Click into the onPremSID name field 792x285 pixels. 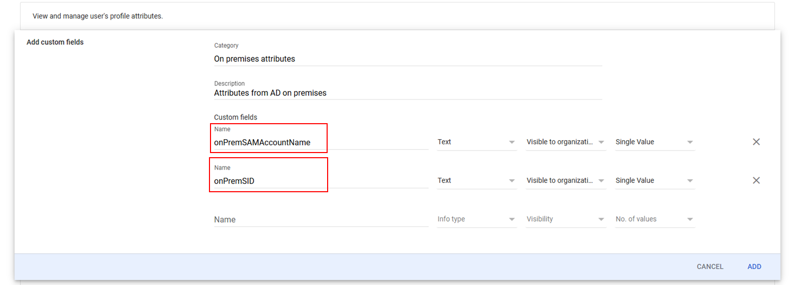pos(320,181)
